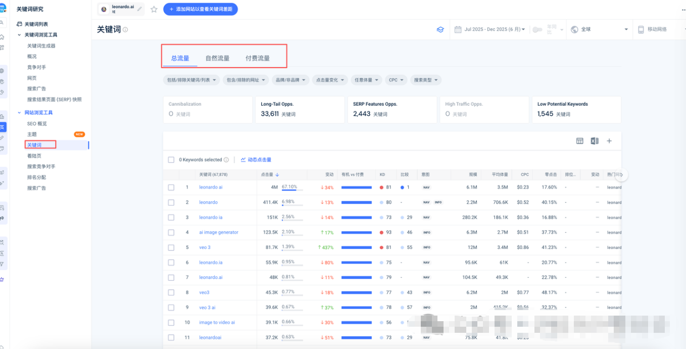Open the 全球 country dropdown
The image size is (686, 349).
(x=599, y=29)
